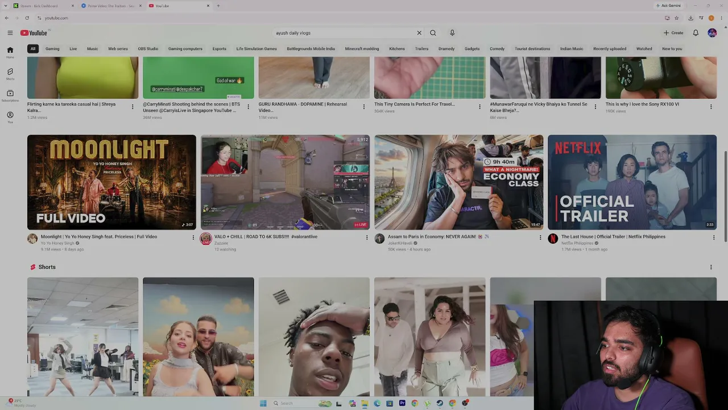The image size is (728, 410).
Task: Select the All filter chip
Action: [x=33, y=49]
